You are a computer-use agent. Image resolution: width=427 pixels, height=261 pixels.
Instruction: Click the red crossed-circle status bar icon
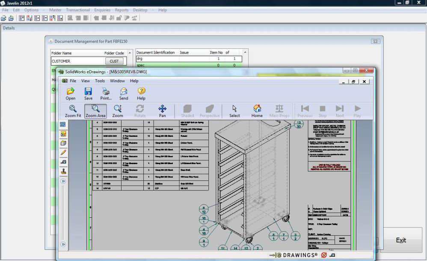(x=324, y=255)
